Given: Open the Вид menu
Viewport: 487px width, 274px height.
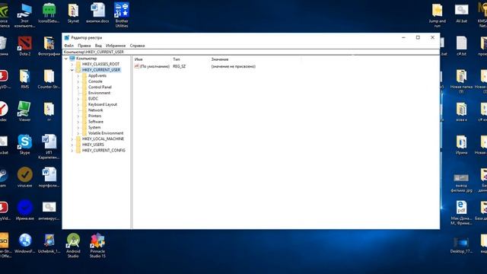Looking at the screenshot, I should 98,46.
